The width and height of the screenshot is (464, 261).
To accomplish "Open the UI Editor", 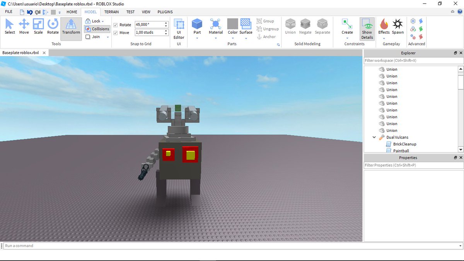I will [x=179, y=29].
